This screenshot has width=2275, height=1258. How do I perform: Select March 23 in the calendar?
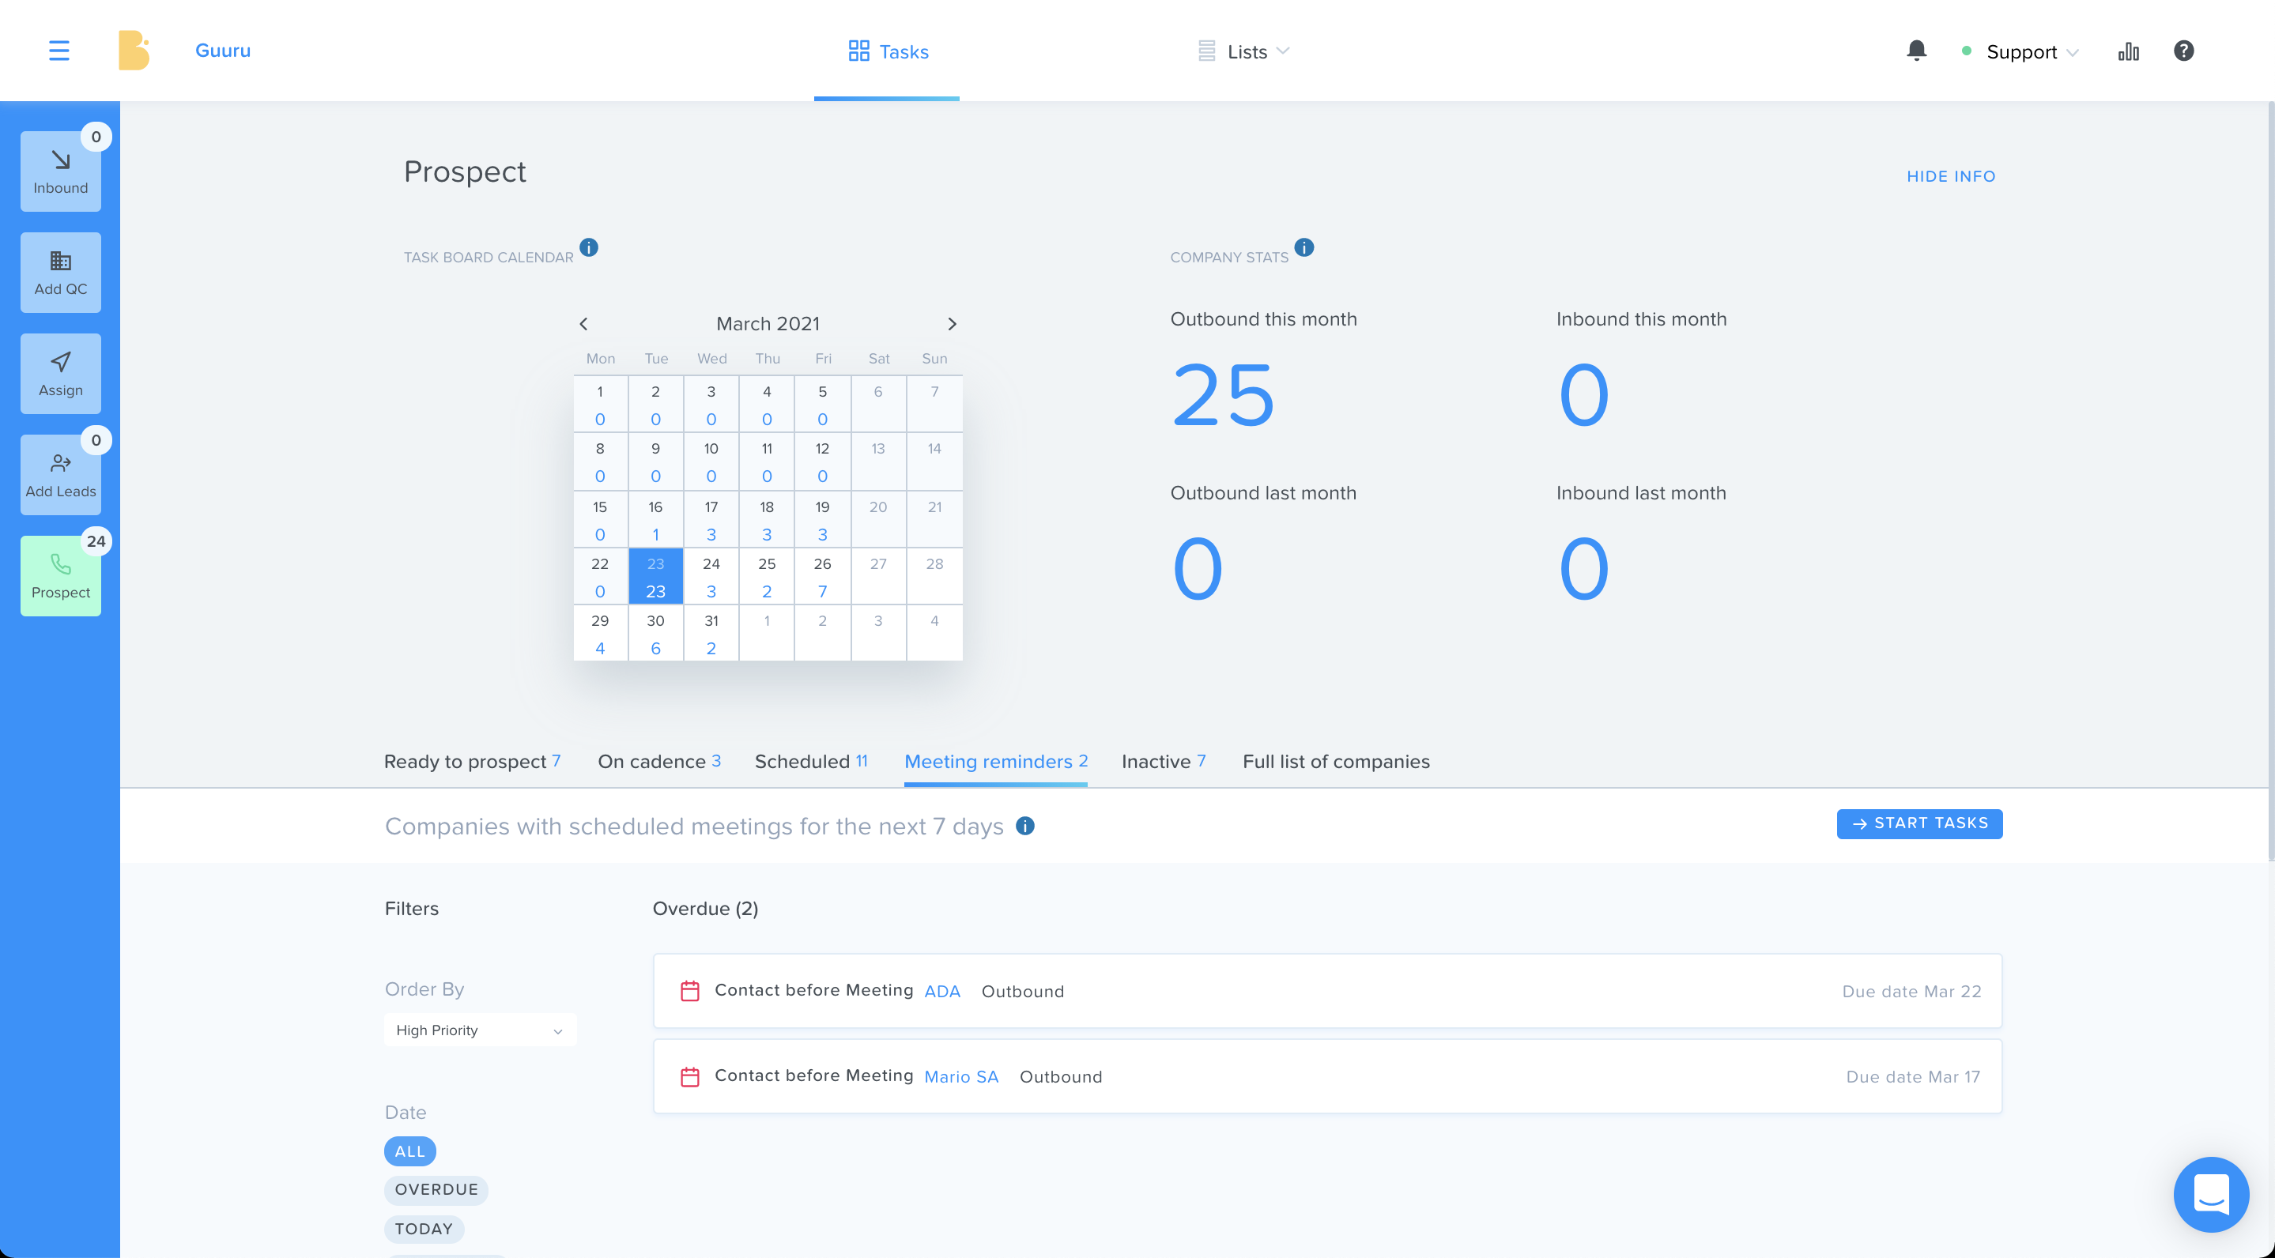pos(655,577)
